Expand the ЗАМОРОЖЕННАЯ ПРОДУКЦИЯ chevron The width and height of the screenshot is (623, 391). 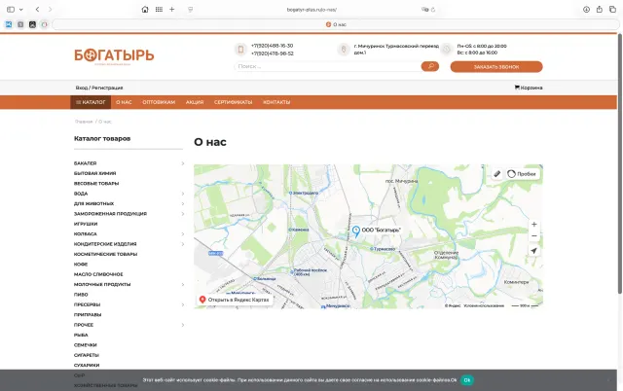coord(183,214)
